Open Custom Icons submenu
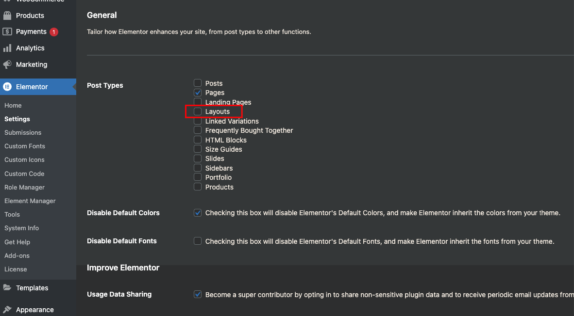This screenshot has height=316, width=574. [25, 159]
